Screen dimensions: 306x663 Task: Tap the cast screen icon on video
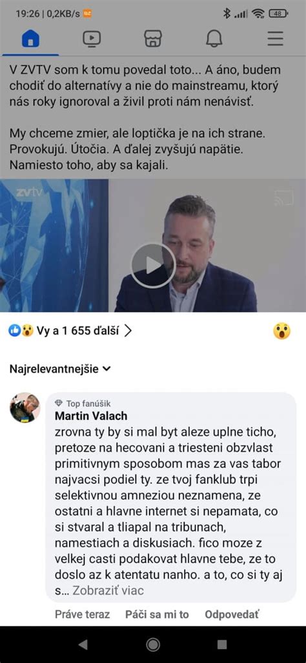pyautogui.click(x=283, y=198)
